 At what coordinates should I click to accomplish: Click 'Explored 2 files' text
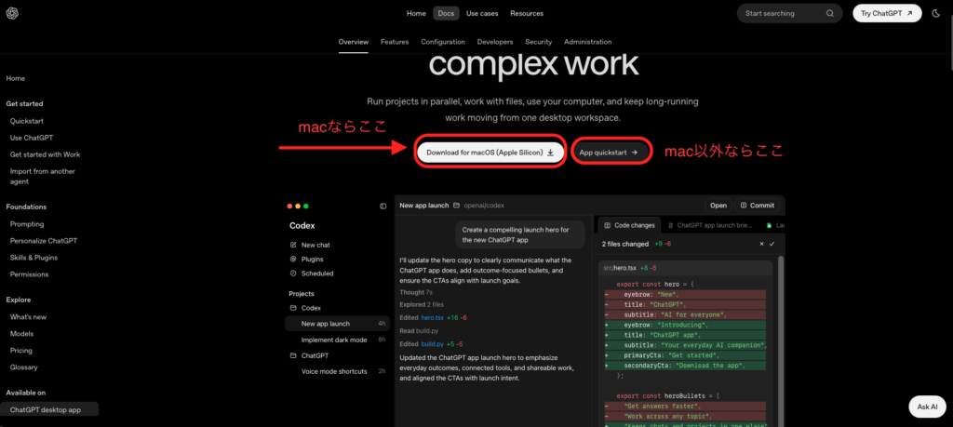[x=422, y=304]
